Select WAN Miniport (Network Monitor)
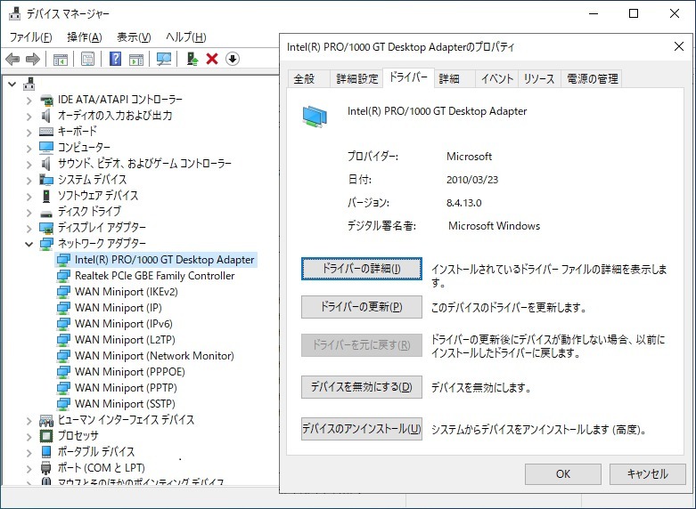The width and height of the screenshot is (696, 509). click(x=154, y=356)
